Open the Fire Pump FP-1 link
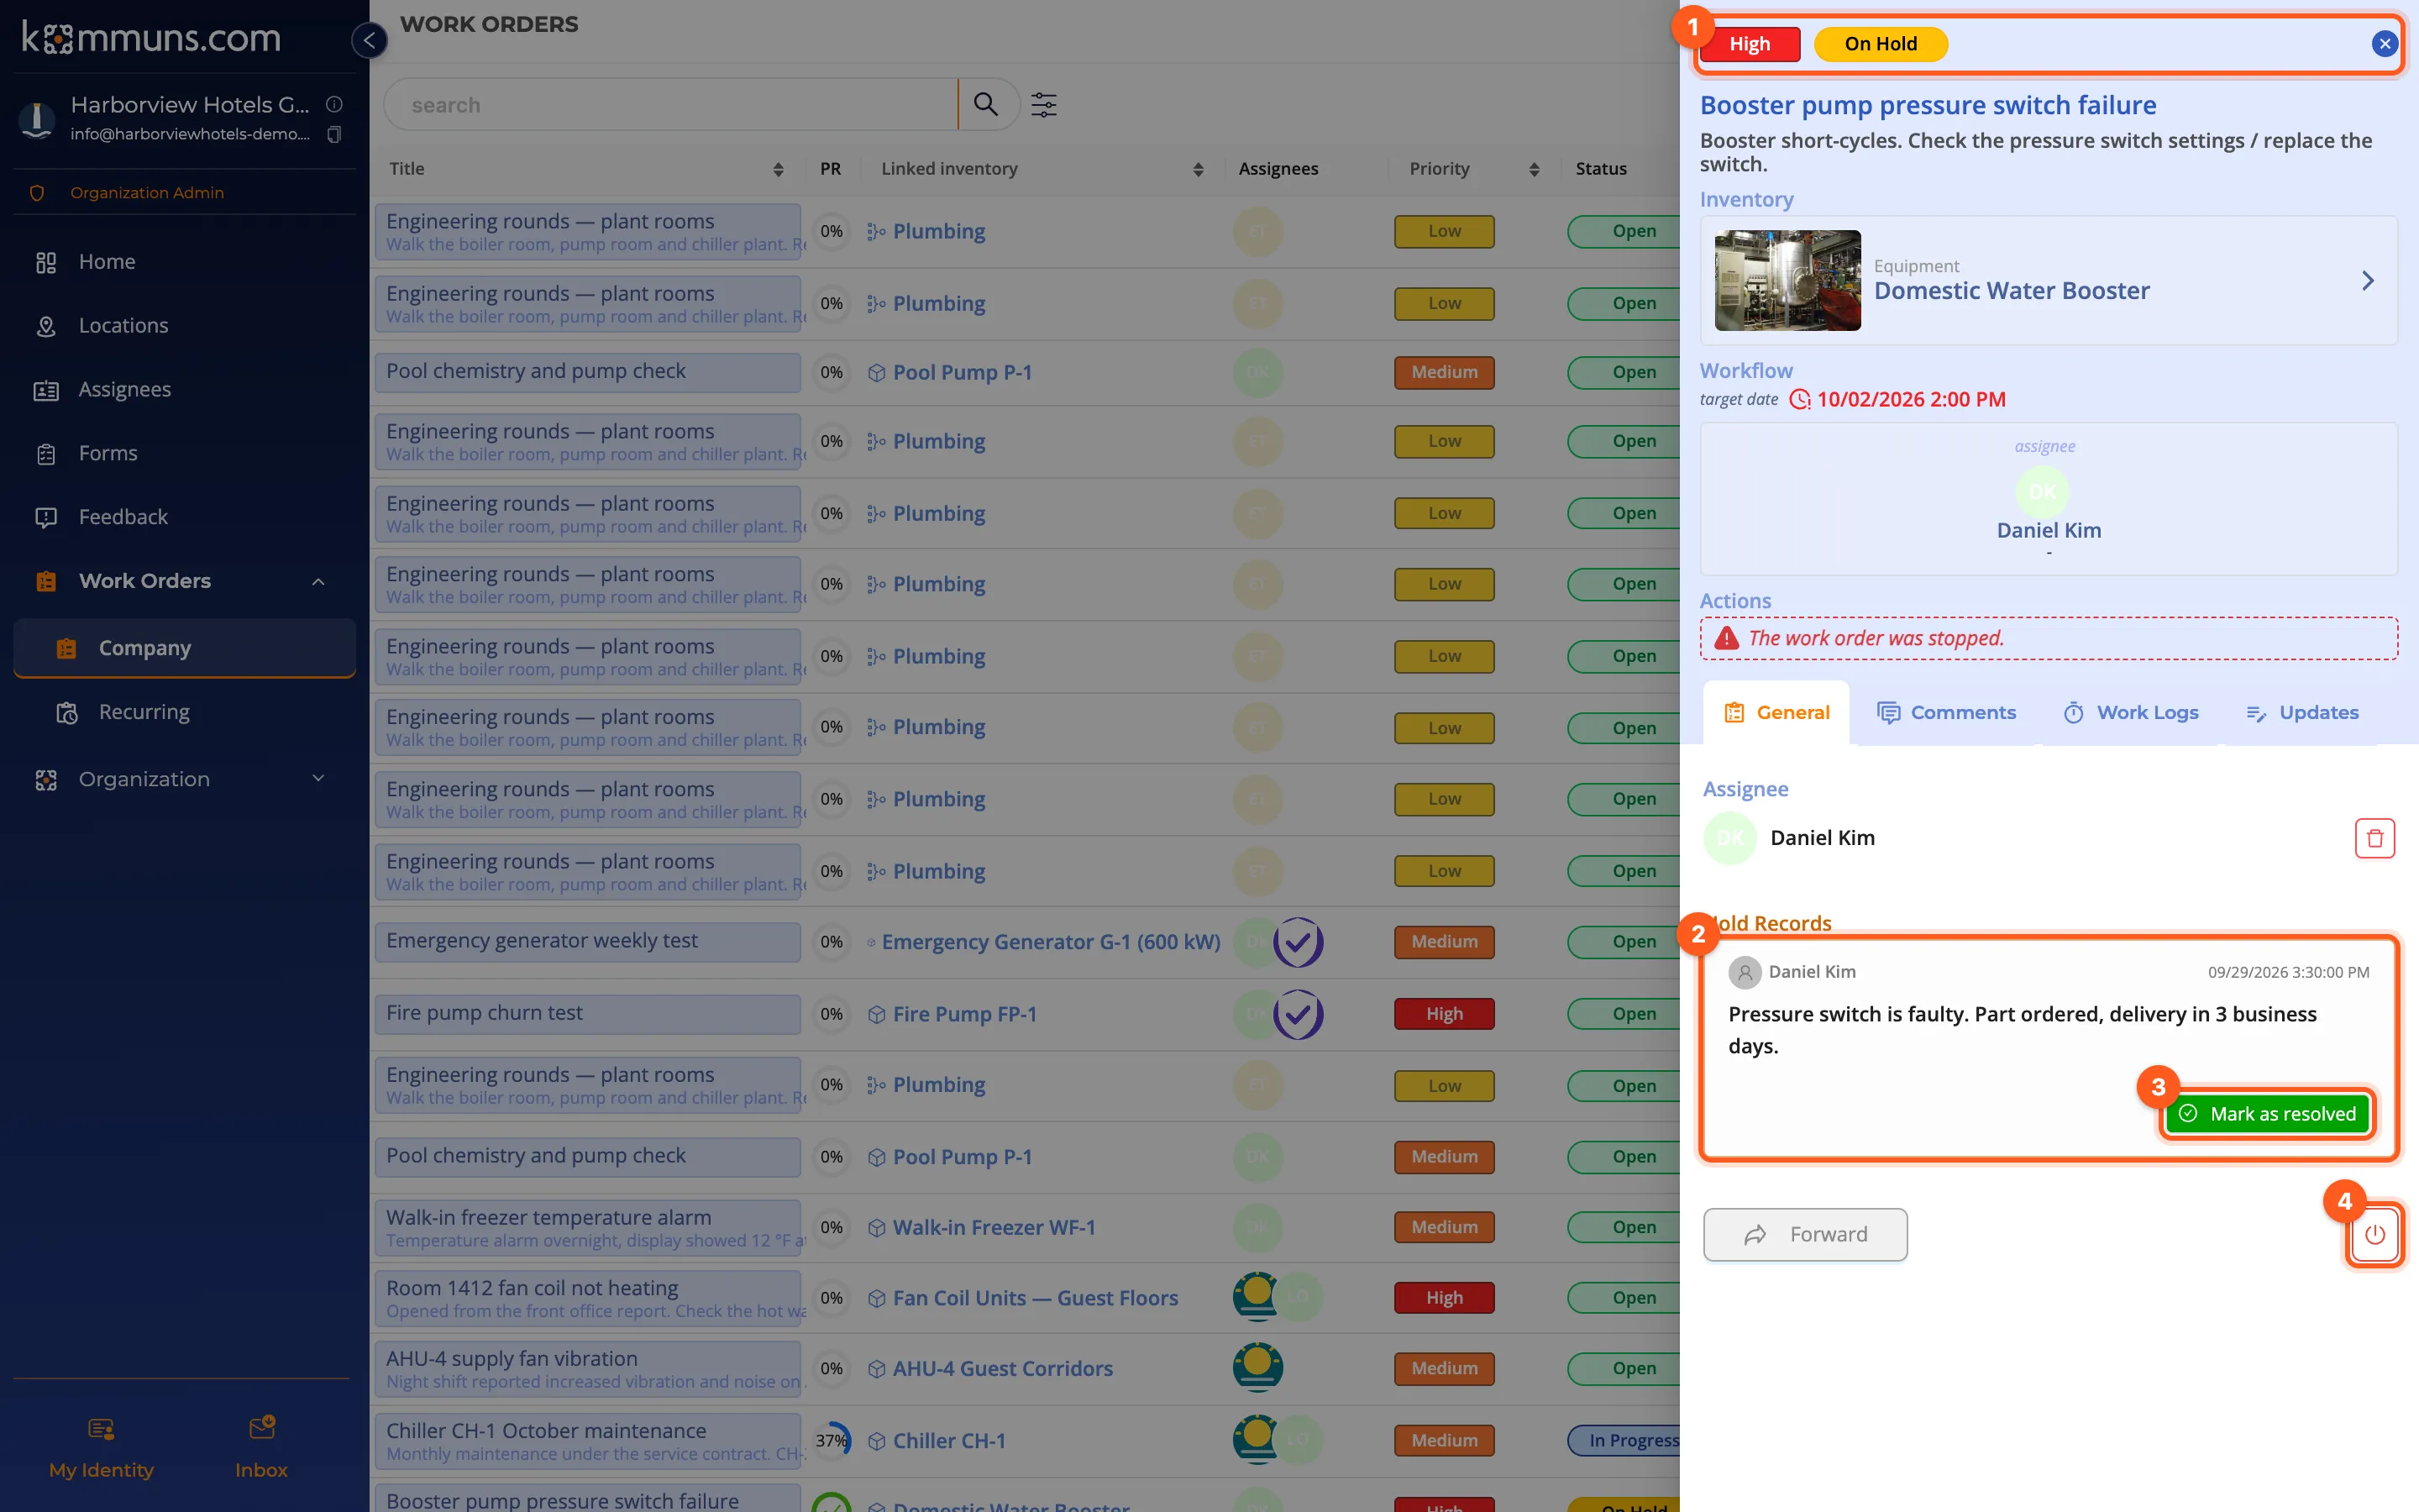The image size is (2419, 1512). [963, 1014]
